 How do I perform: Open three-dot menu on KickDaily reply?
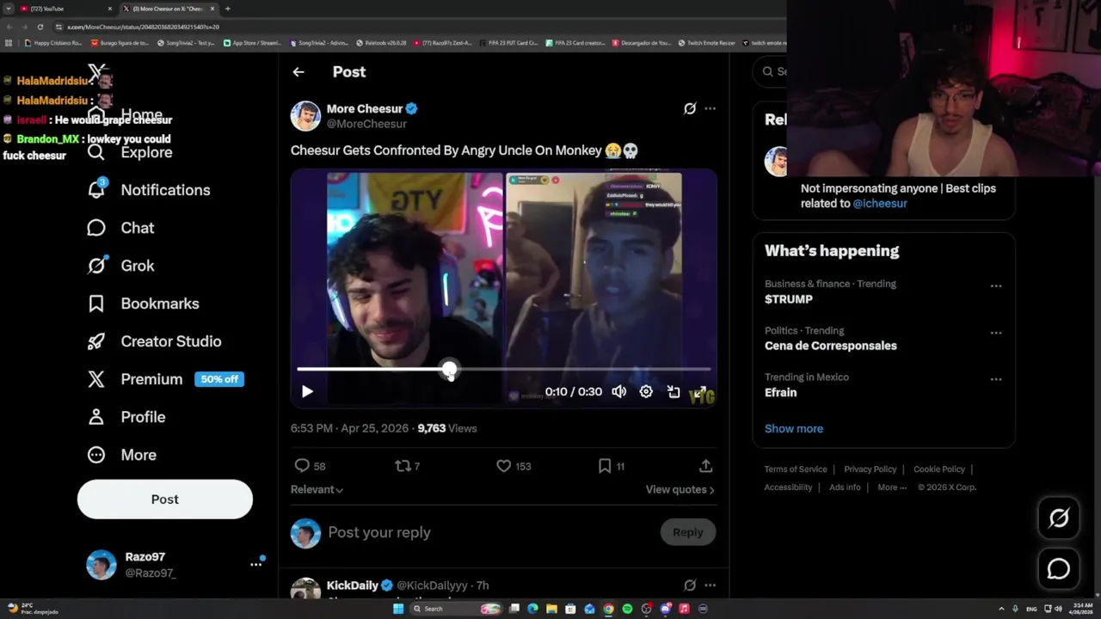coord(710,585)
